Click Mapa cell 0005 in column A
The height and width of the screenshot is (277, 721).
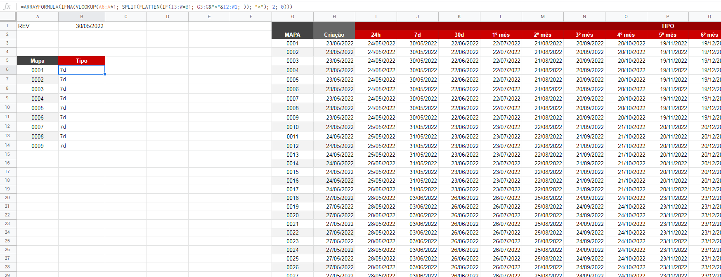click(38, 108)
